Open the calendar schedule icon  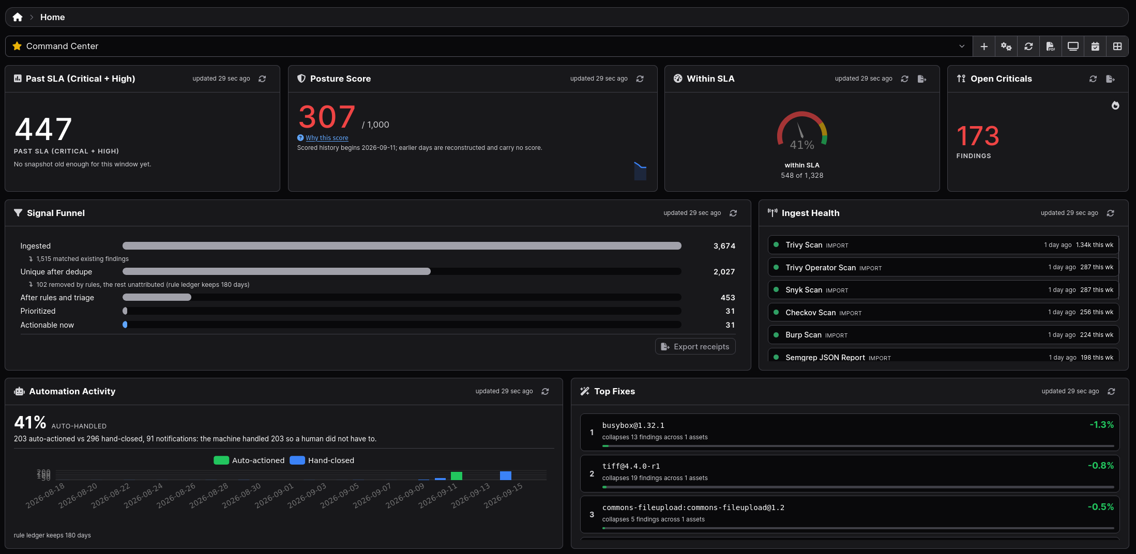coord(1095,47)
